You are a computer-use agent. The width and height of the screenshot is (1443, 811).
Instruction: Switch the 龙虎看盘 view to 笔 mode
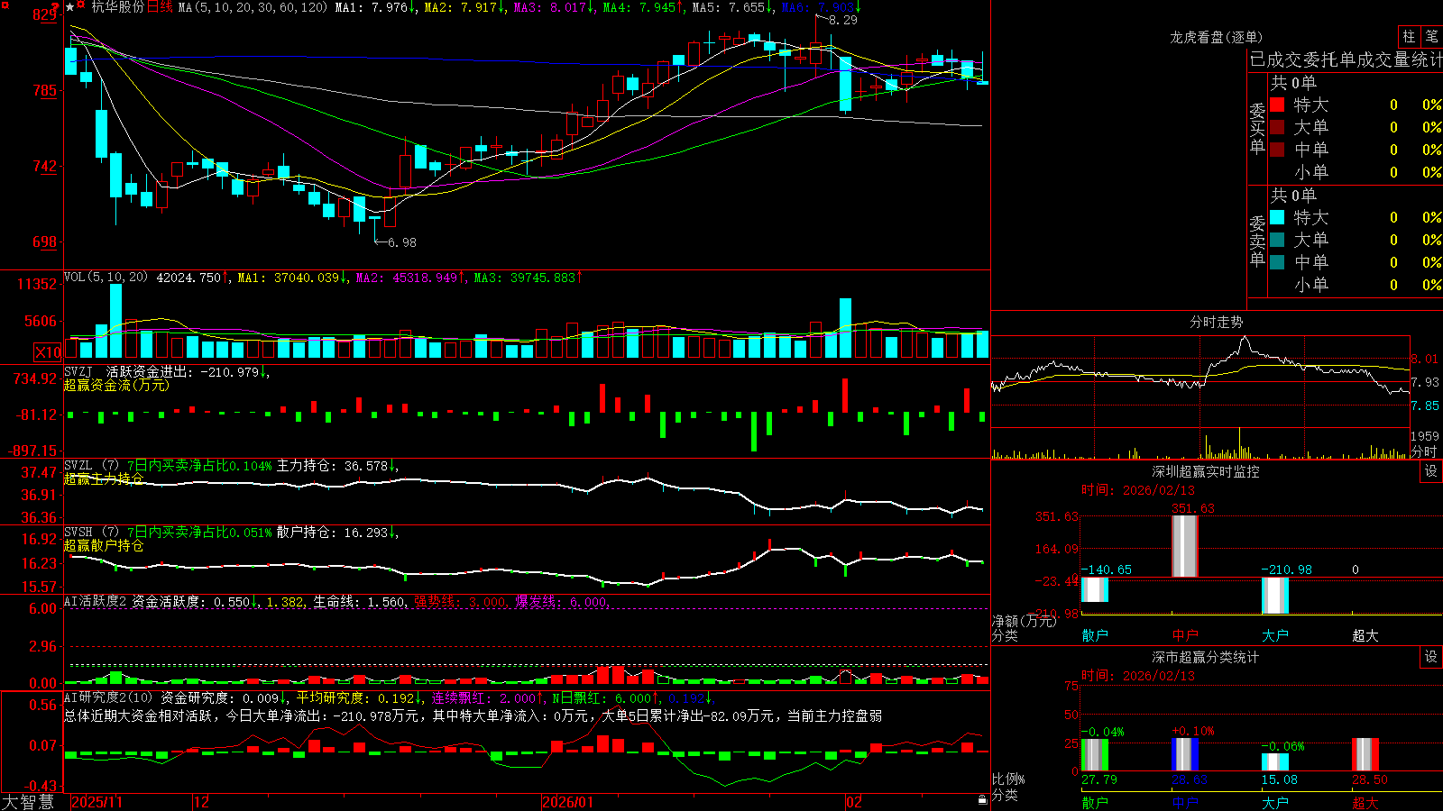[x=1431, y=36]
